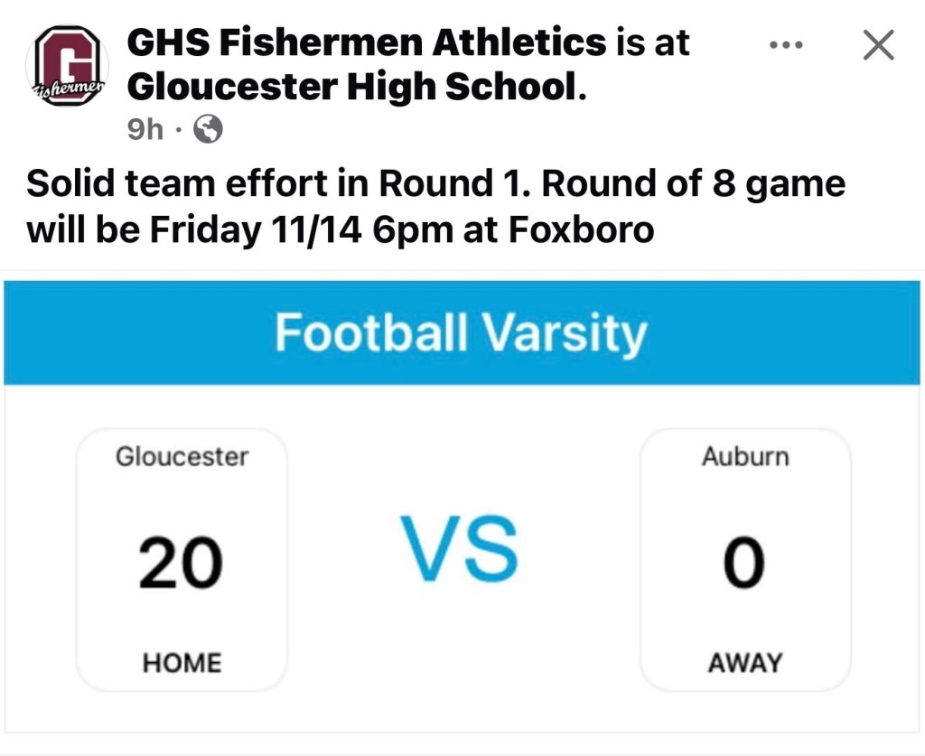
Task: Click the HOME label under Gloucester
Action: (182, 663)
